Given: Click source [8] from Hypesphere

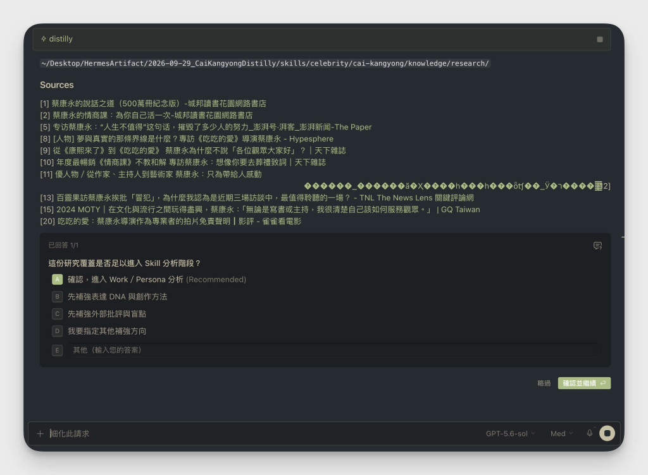Looking at the screenshot, I should [187, 139].
